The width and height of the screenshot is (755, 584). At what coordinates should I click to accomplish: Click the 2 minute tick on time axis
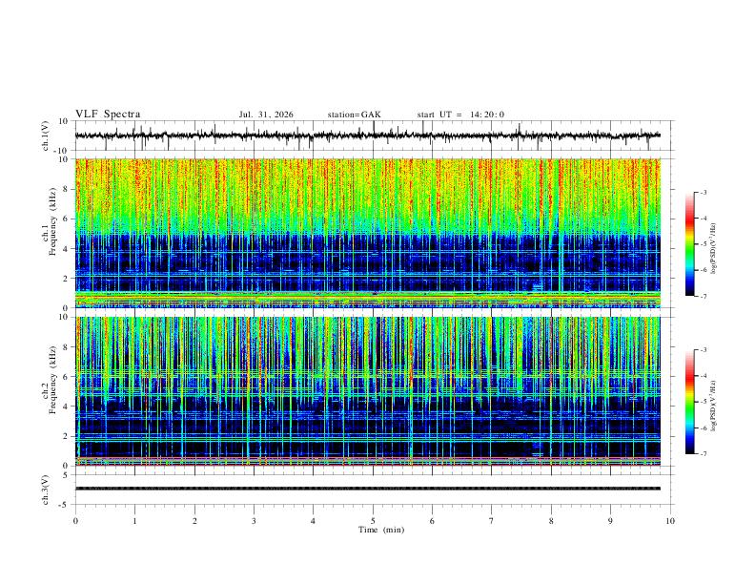click(194, 521)
